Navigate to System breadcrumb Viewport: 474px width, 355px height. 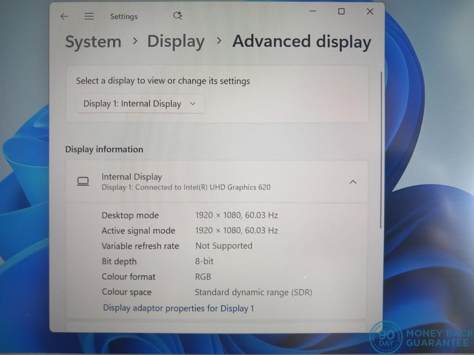pos(93,41)
